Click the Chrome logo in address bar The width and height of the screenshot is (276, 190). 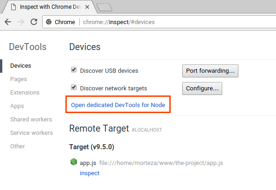[x=49, y=22]
